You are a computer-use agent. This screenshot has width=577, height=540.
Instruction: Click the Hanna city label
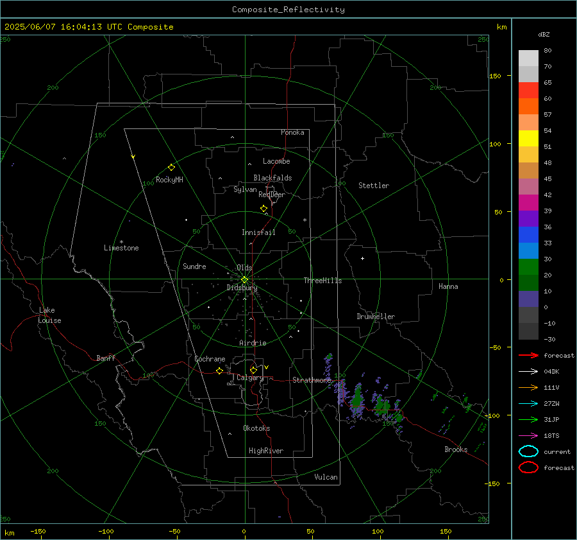(448, 286)
